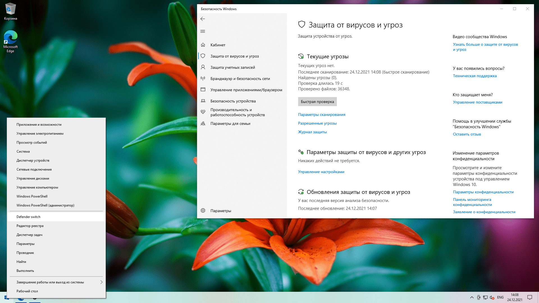Open Защита учетных записей section
Screen dimensions: 539x303
coord(232,67)
